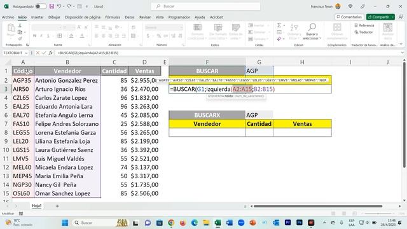Click the Undo arrow icon
The image size is (407, 229).
pos(59,6)
